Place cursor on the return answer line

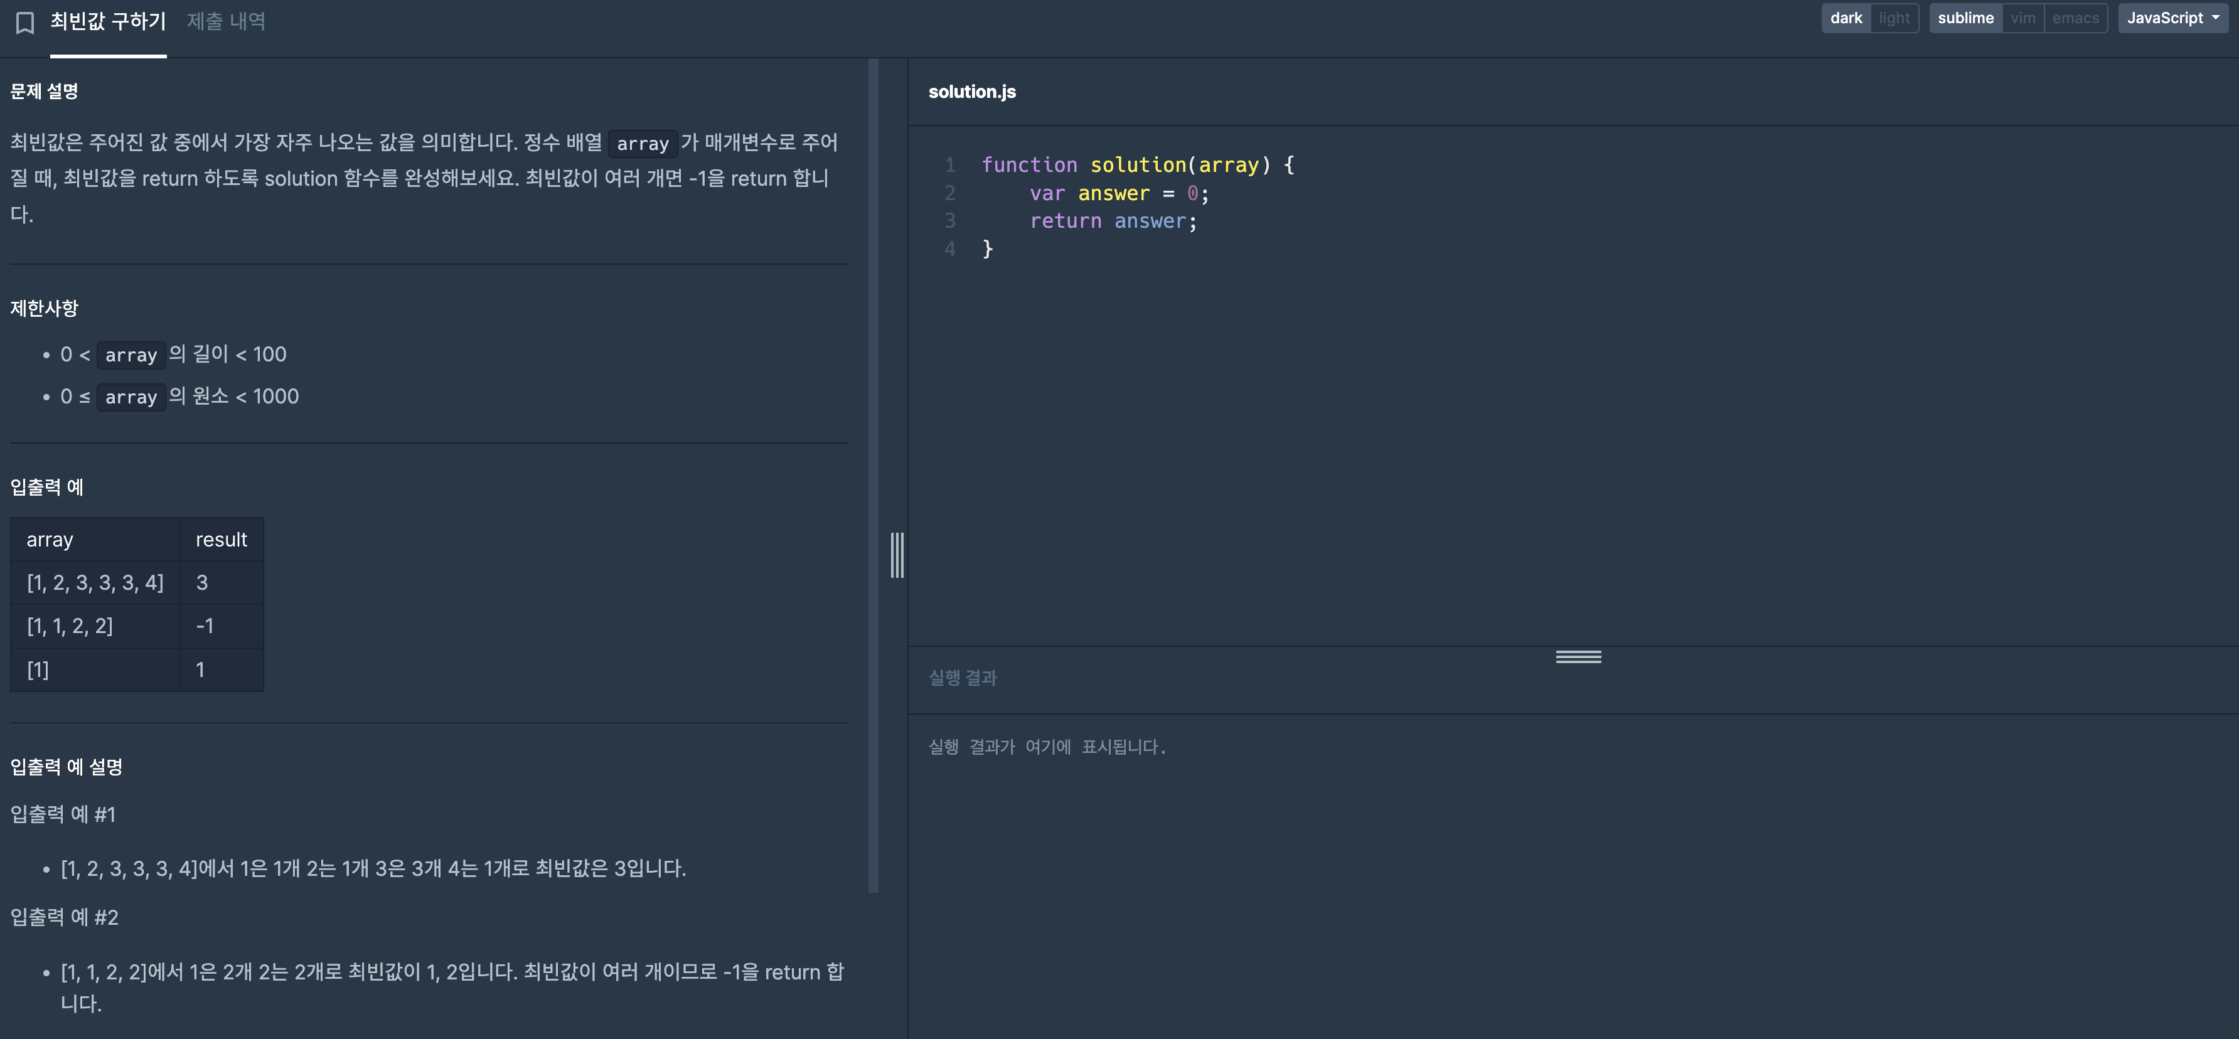1113,221
